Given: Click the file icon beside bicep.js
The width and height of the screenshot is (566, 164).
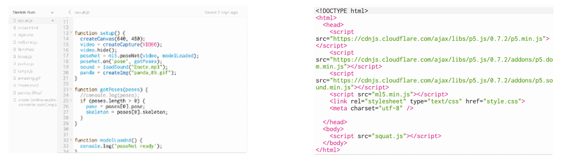Looking at the screenshot, I should click(x=14, y=57).
